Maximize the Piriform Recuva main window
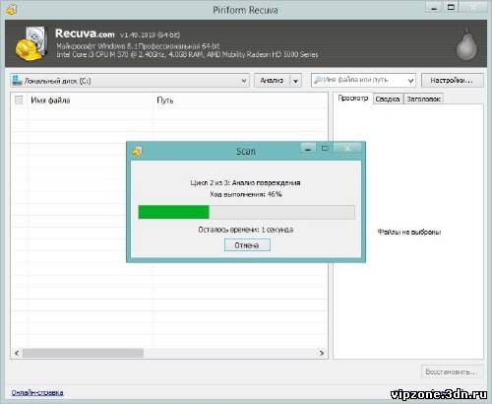 pos(451,8)
